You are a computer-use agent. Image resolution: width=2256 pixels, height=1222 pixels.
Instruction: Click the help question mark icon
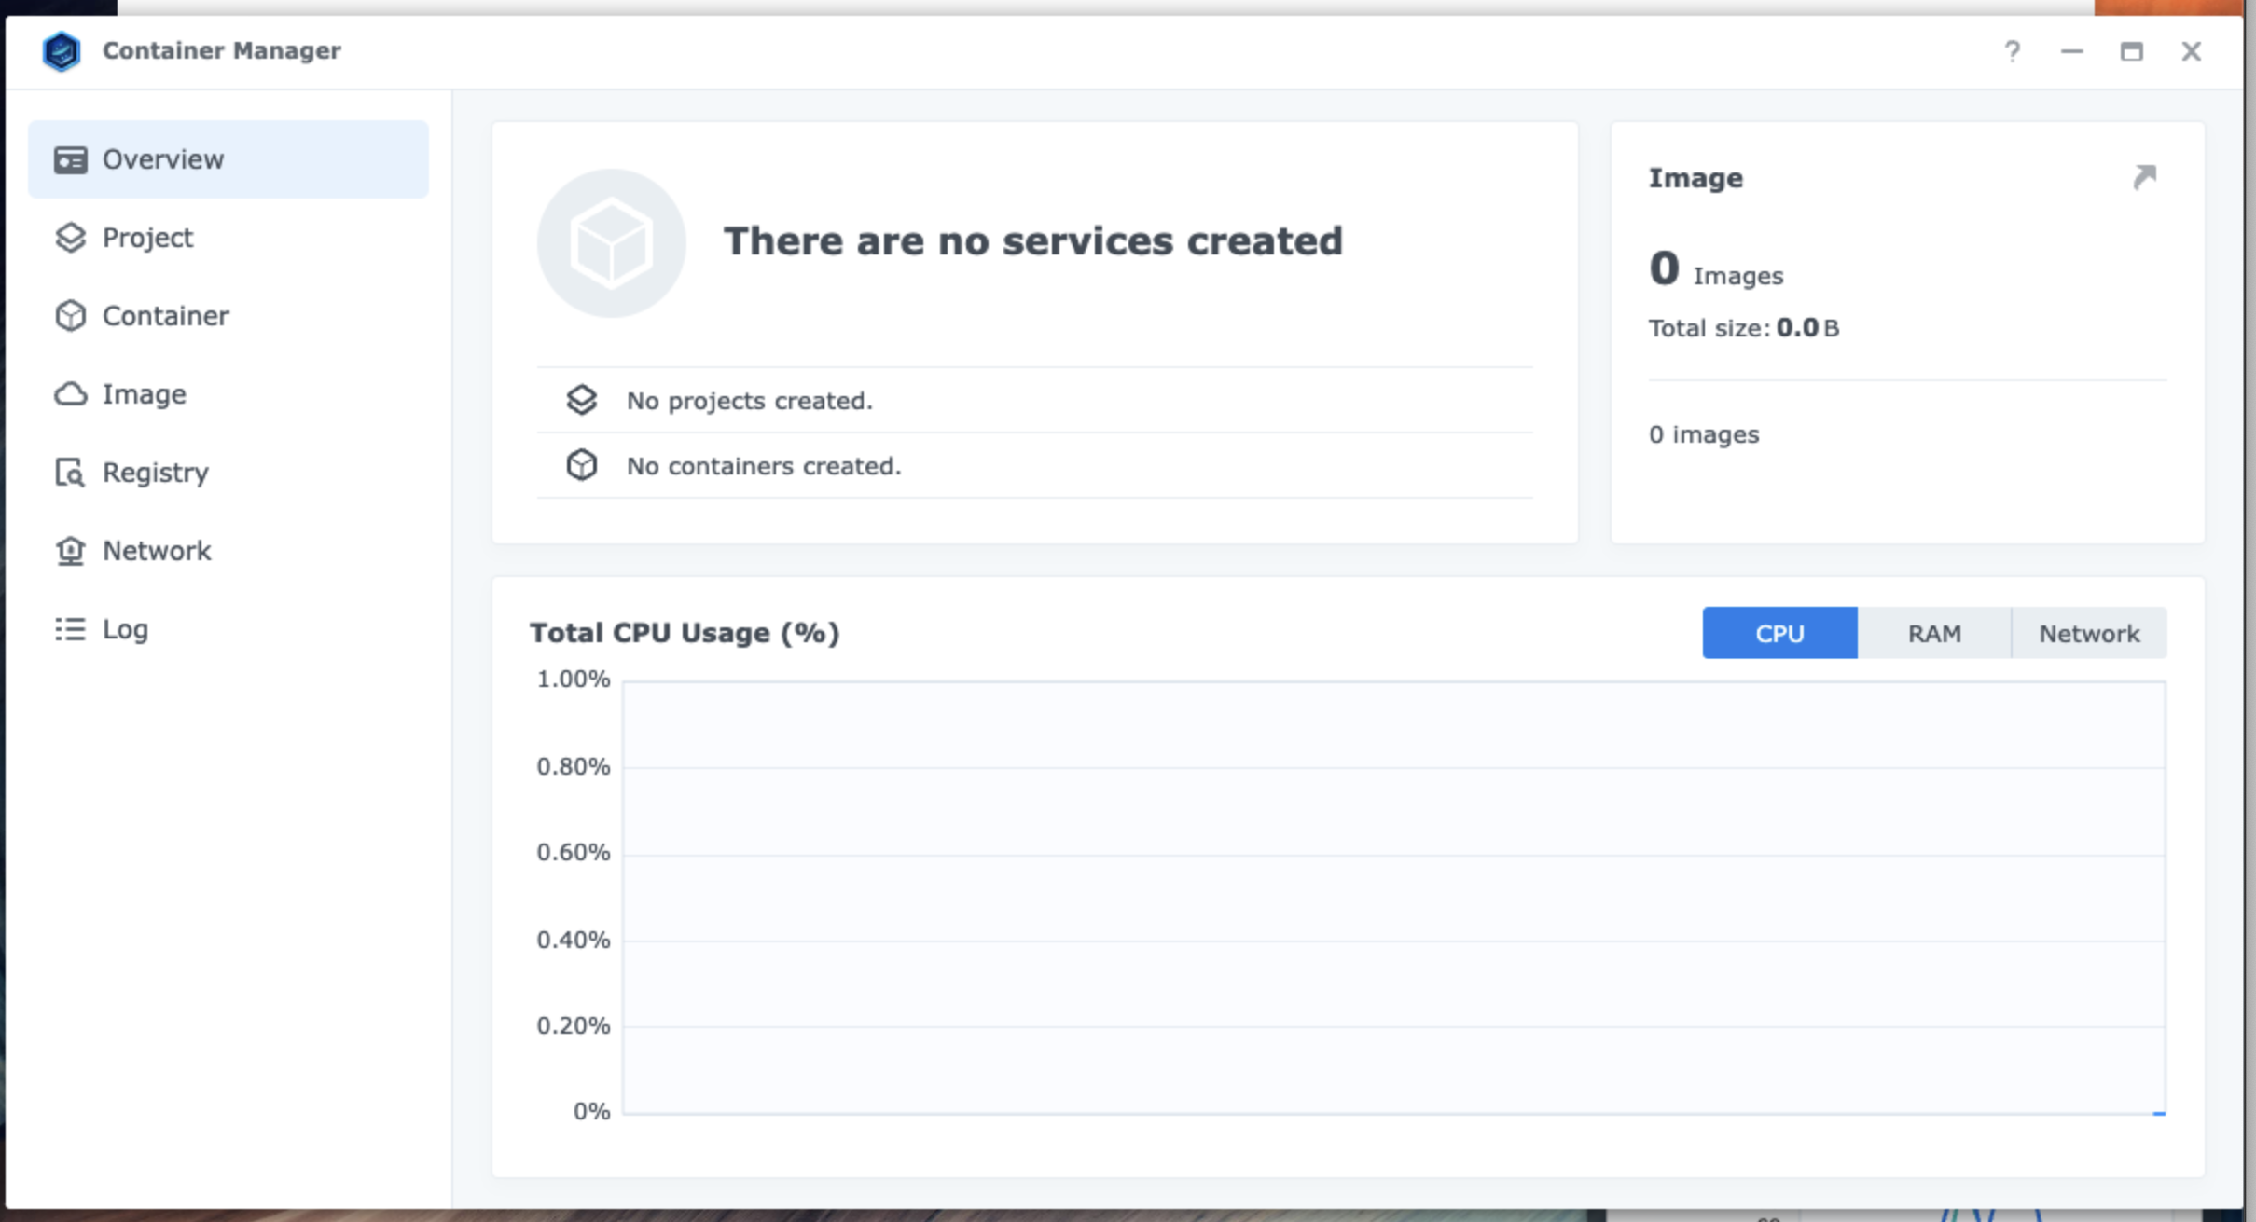coord(2013,51)
